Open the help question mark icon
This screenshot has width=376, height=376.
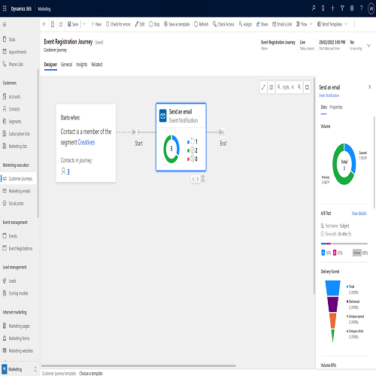point(361,8)
